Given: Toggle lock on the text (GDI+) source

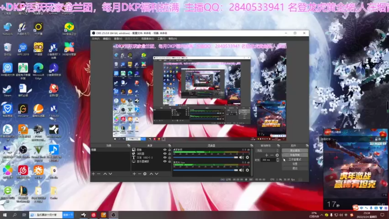Looking at the screenshot, I should (x=169, y=157).
